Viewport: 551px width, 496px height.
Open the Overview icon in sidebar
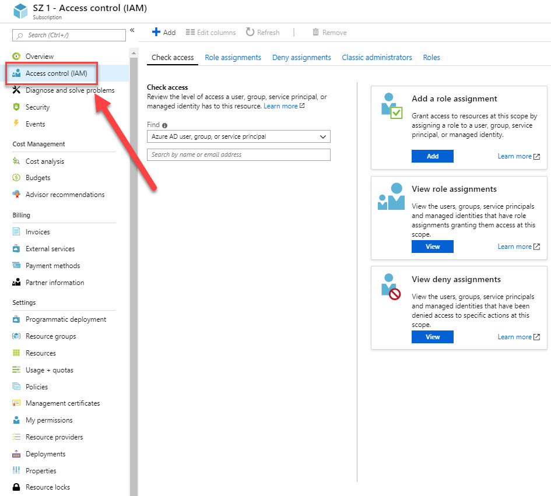(16, 56)
